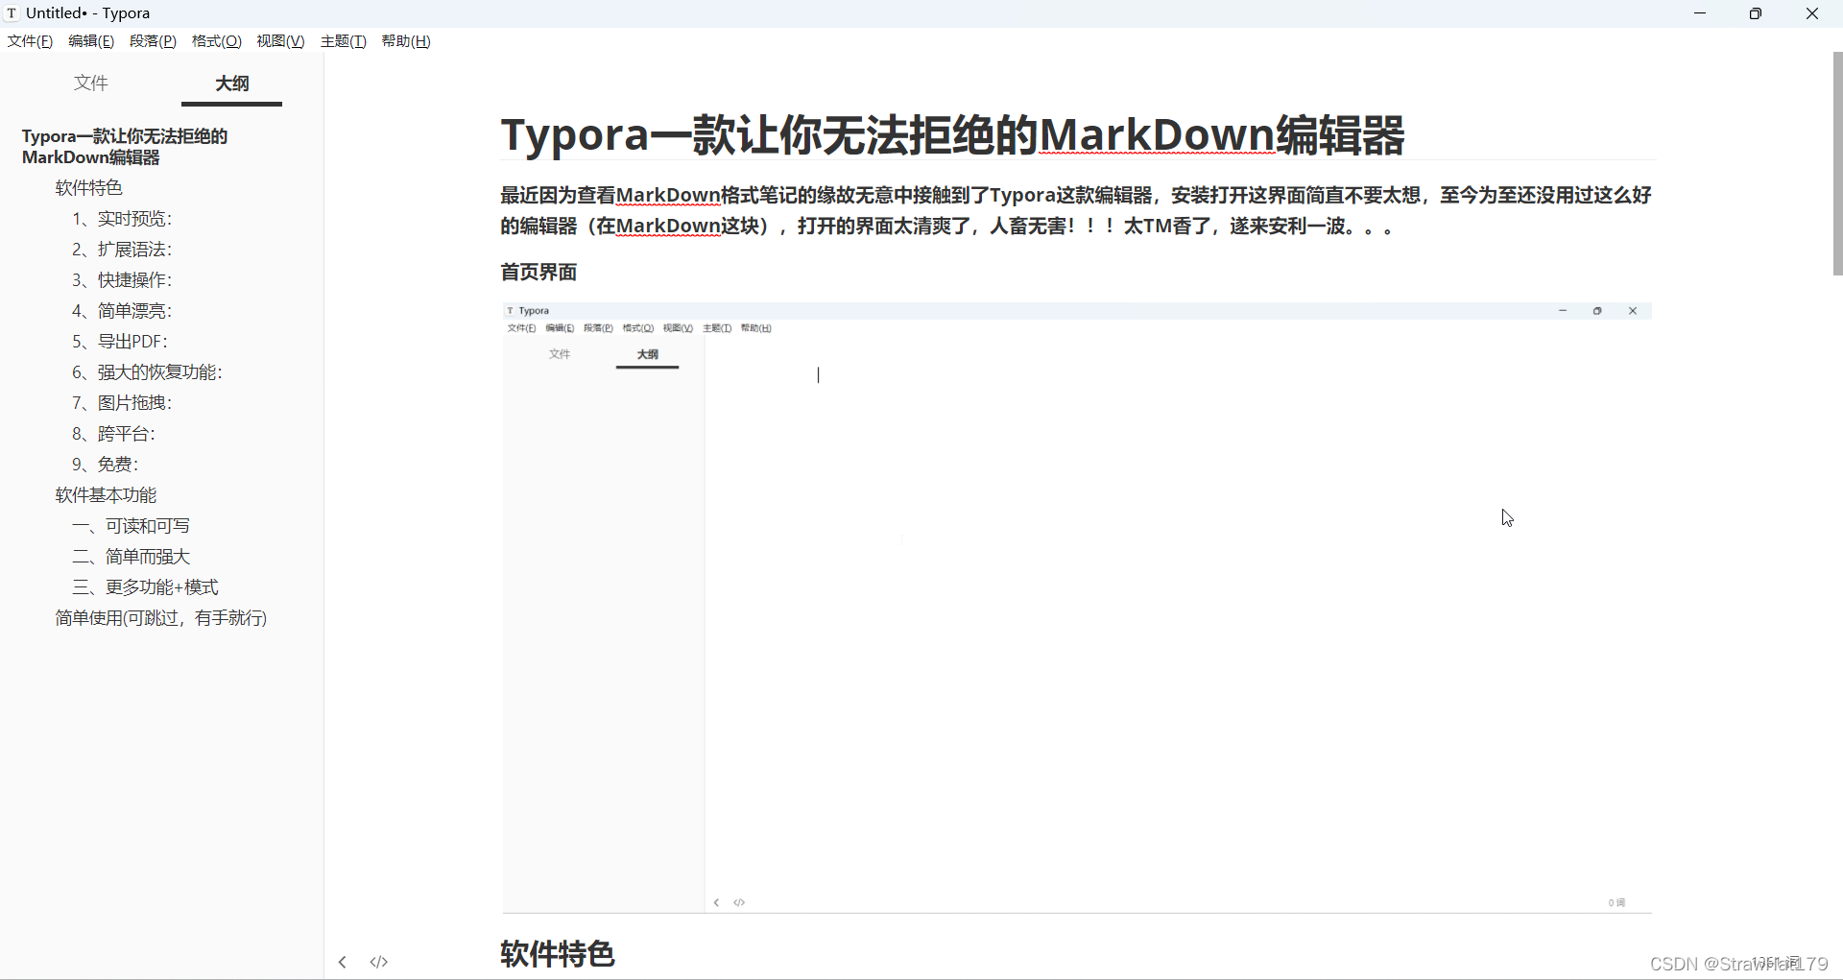Screen dimensions: 1843x980
Task: Select outline item 三、更多功能+模式
Action: [145, 587]
